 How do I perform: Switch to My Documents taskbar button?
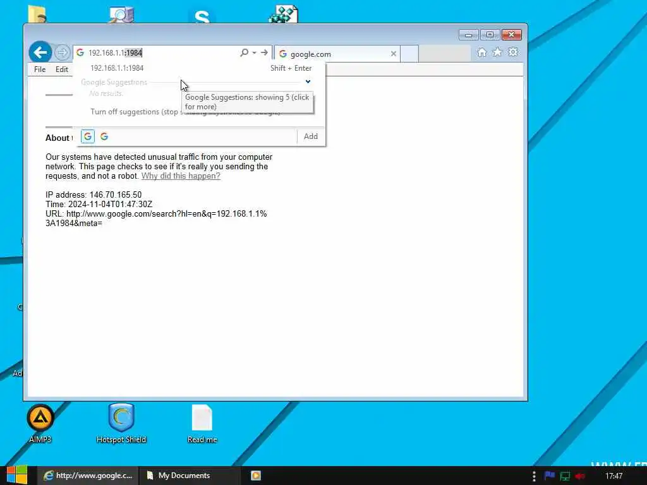coord(189,476)
